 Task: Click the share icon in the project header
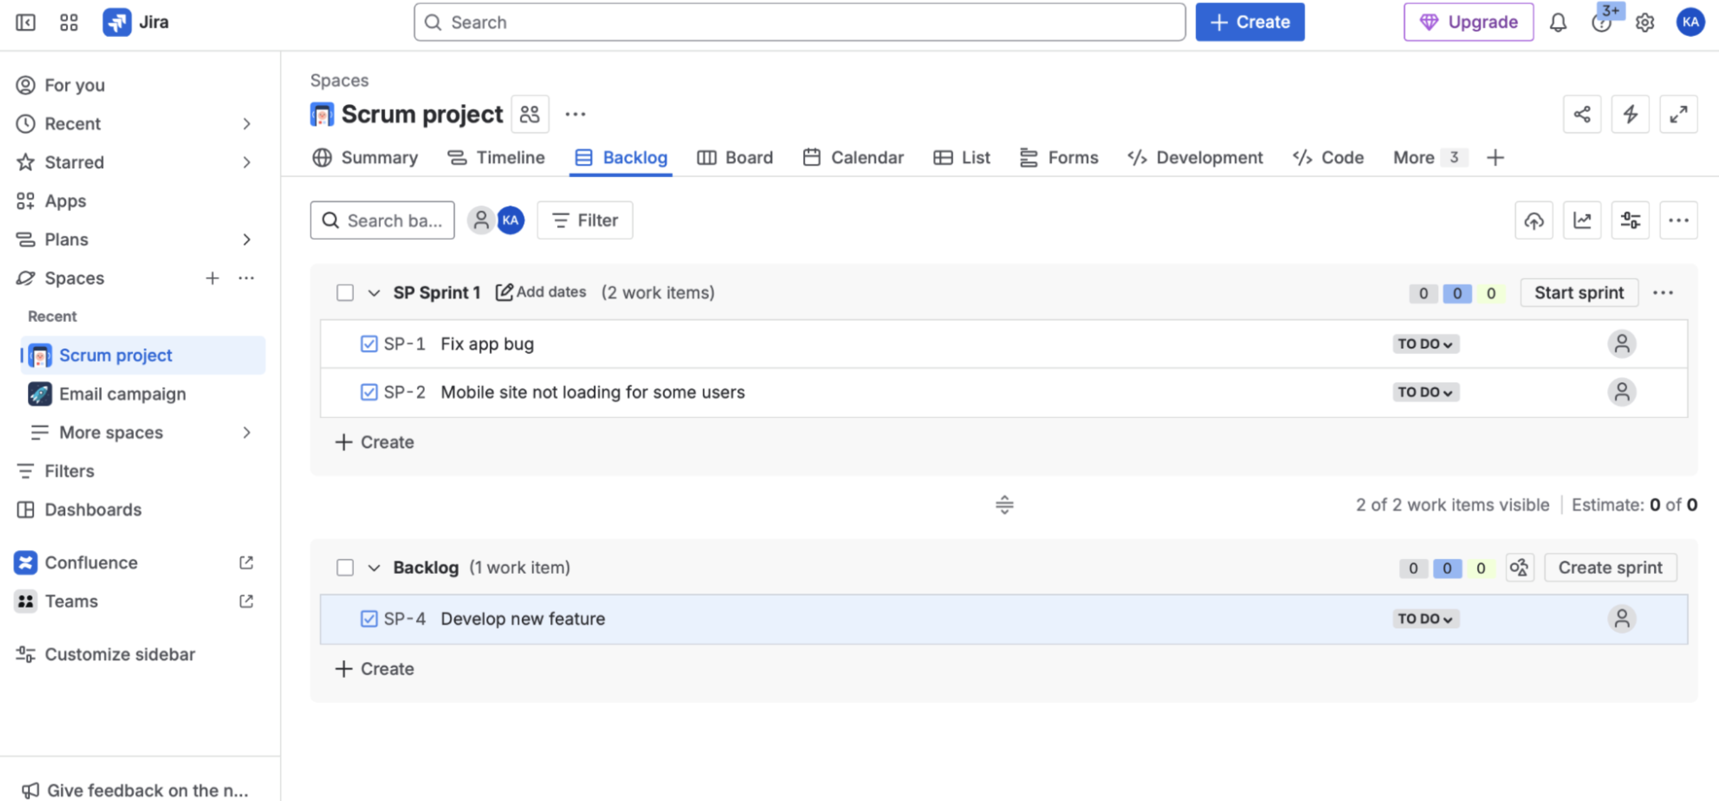(1582, 114)
